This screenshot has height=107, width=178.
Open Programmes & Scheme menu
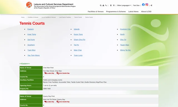click(116, 11)
